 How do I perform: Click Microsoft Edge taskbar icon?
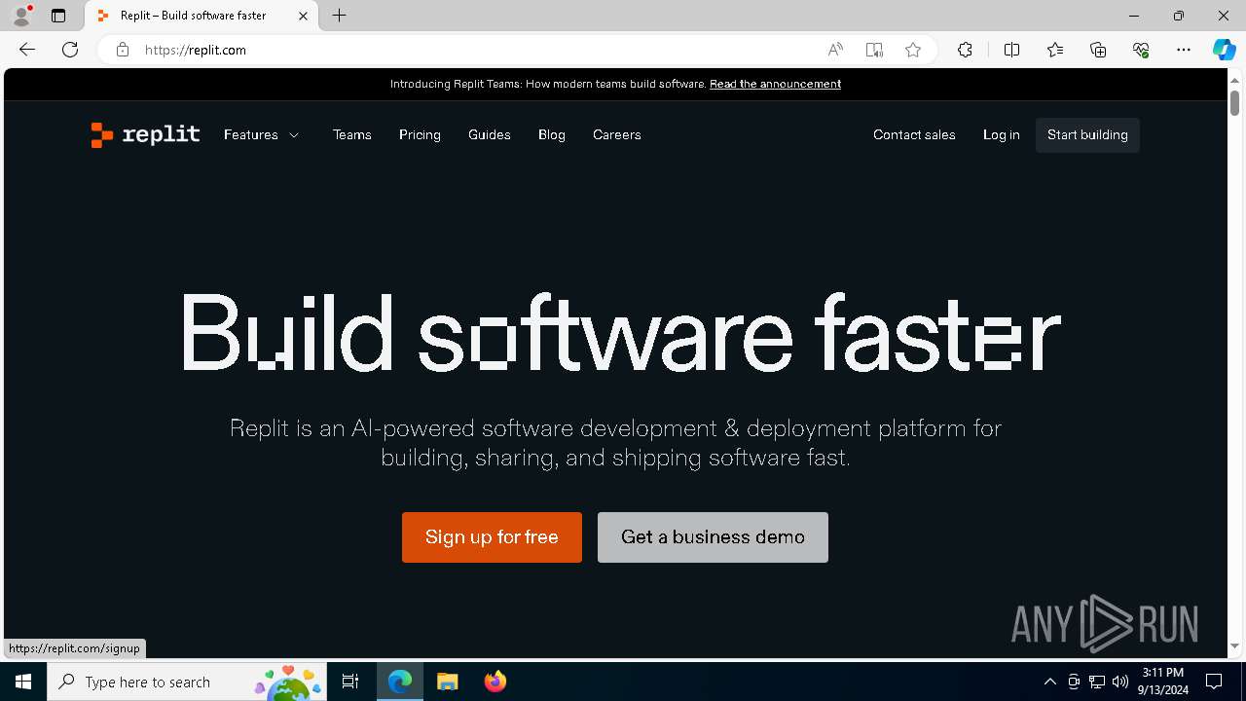[400, 682]
